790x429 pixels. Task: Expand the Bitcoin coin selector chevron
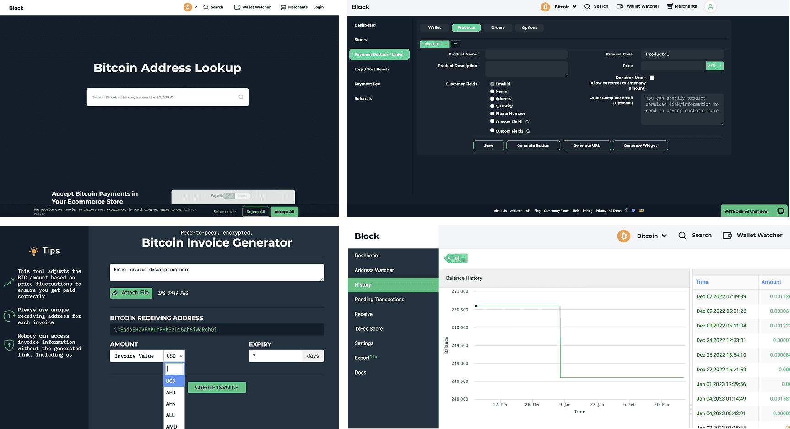click(574, 6)
